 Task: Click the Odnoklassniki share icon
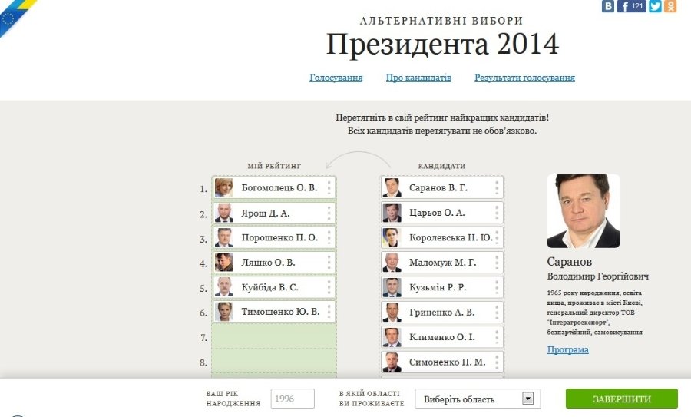(670, 6)
